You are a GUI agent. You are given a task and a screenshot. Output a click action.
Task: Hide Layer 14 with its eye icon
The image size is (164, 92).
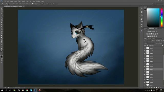[x=145, y=72]
